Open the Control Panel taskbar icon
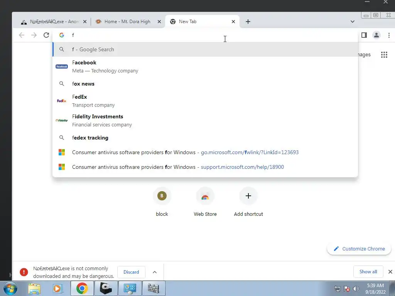 click(x=130, y=288)
